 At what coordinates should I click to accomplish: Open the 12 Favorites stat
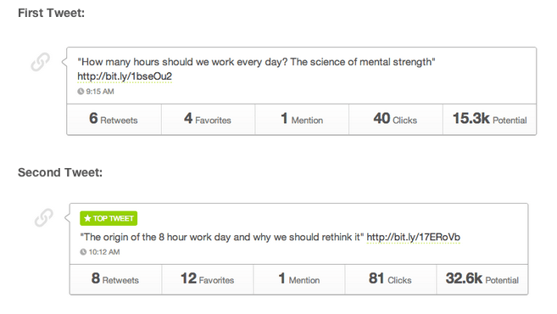[208, 279]
